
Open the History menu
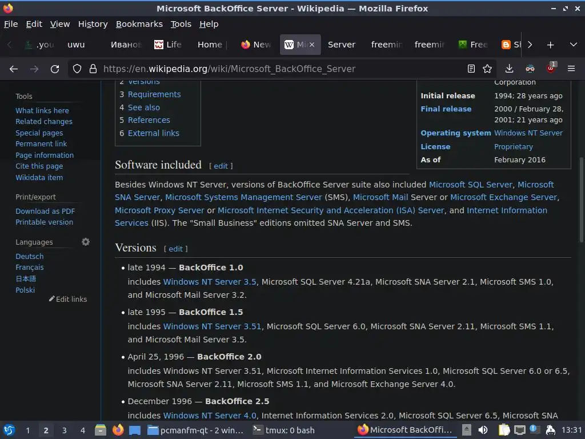(93, 24)
